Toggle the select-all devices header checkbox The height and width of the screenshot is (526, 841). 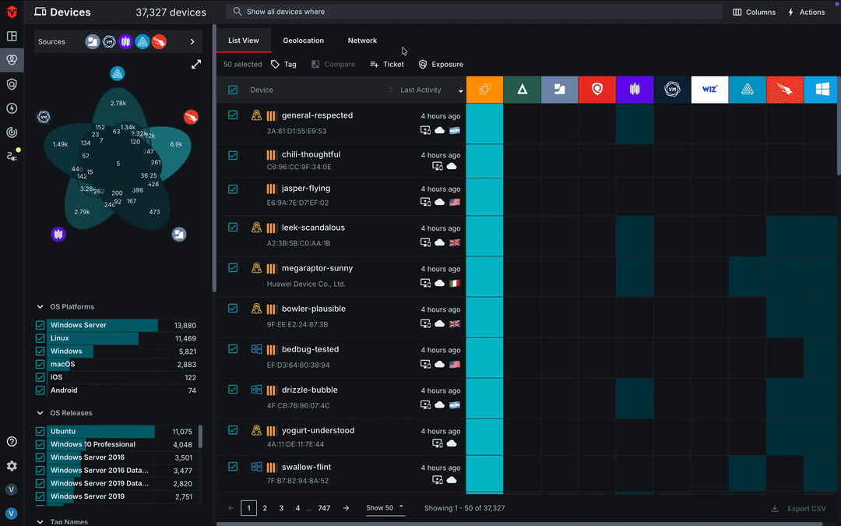point(233,90)
